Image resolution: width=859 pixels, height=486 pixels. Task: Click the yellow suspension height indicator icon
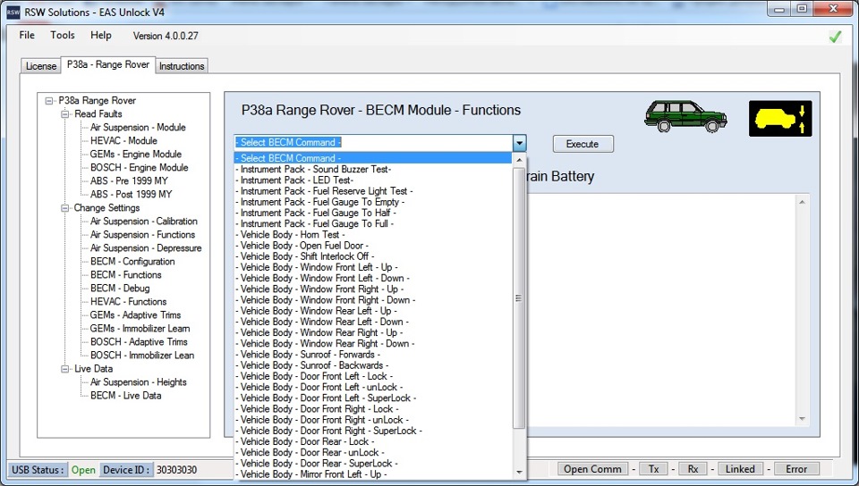(780, 118)
